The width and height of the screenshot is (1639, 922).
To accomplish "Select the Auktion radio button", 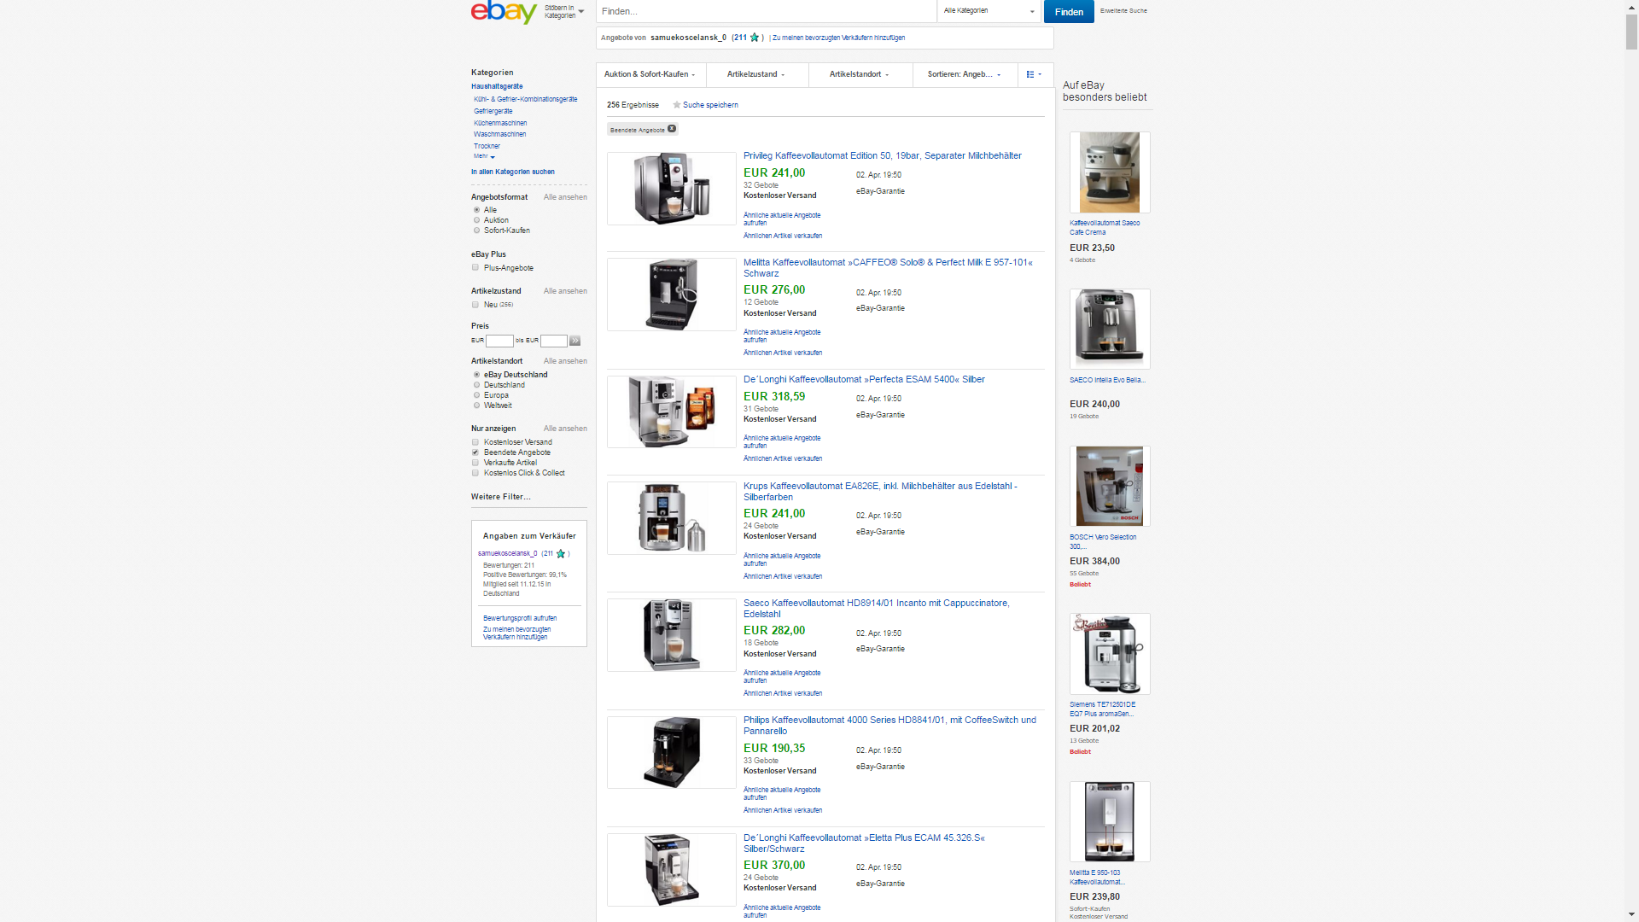I will coord(477,220).
